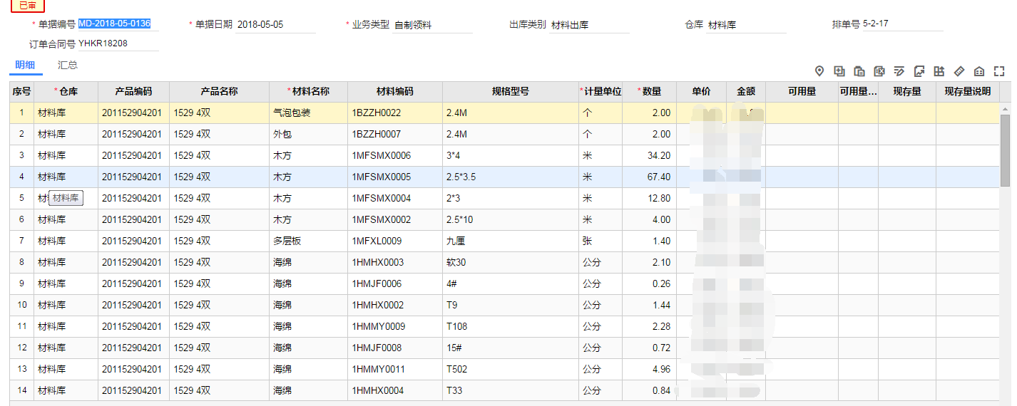
Task: Click the ruler icon in toolbar
Action: 959,71
